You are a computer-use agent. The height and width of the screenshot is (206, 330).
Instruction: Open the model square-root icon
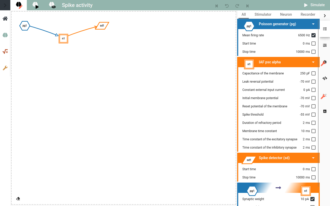coord(5,51)
